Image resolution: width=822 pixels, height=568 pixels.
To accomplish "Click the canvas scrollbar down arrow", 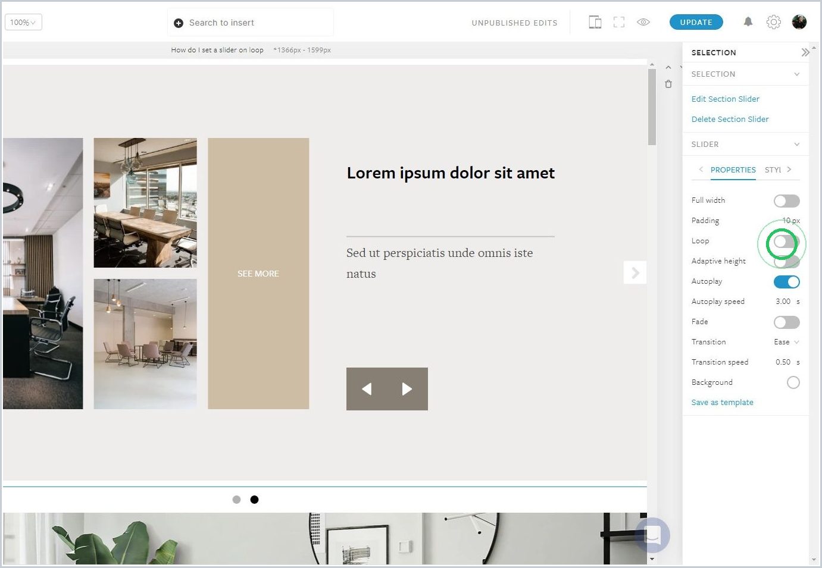I will pyautogui.click(x=652, y=559).
